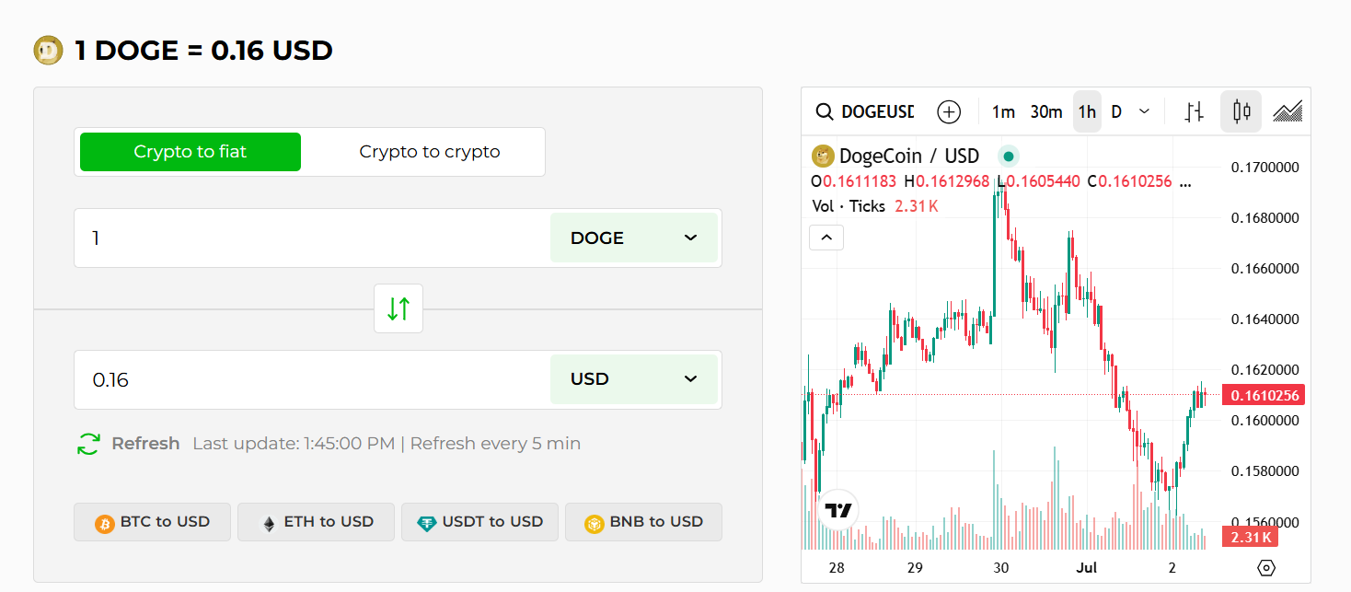Expand the D timeframe chevron
Viewport: 1351px width, 592px height.
[x=1144, y=111]
